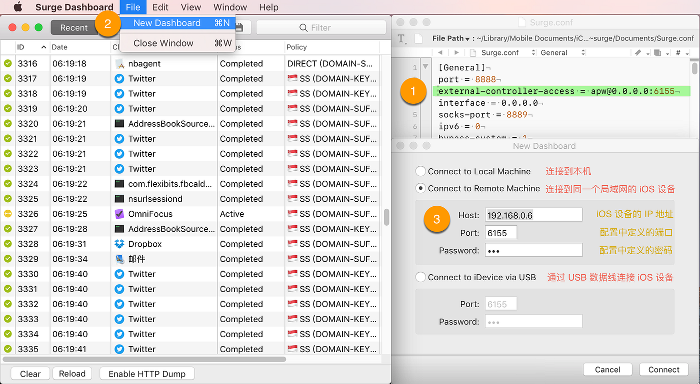Click the Filter search field
The height and width of the screenshot is (384, 700).
(x=321, y=27)
